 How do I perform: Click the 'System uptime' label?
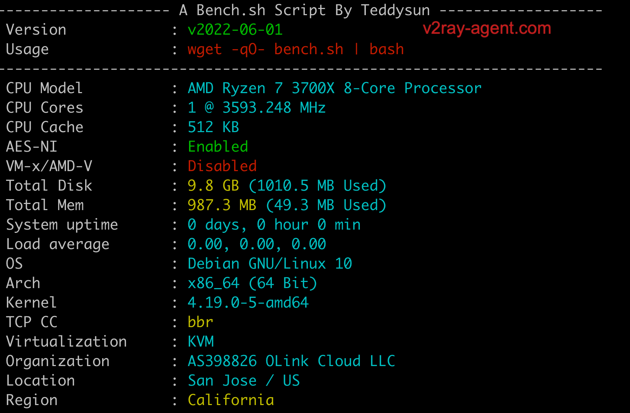pos(62,225)
